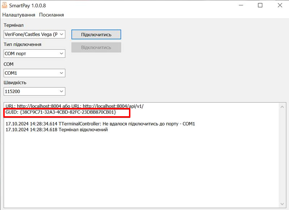The image size is (289, 210).
Task: Click the greyed-out Відключитись button
Action: click(x=96, y=48)
